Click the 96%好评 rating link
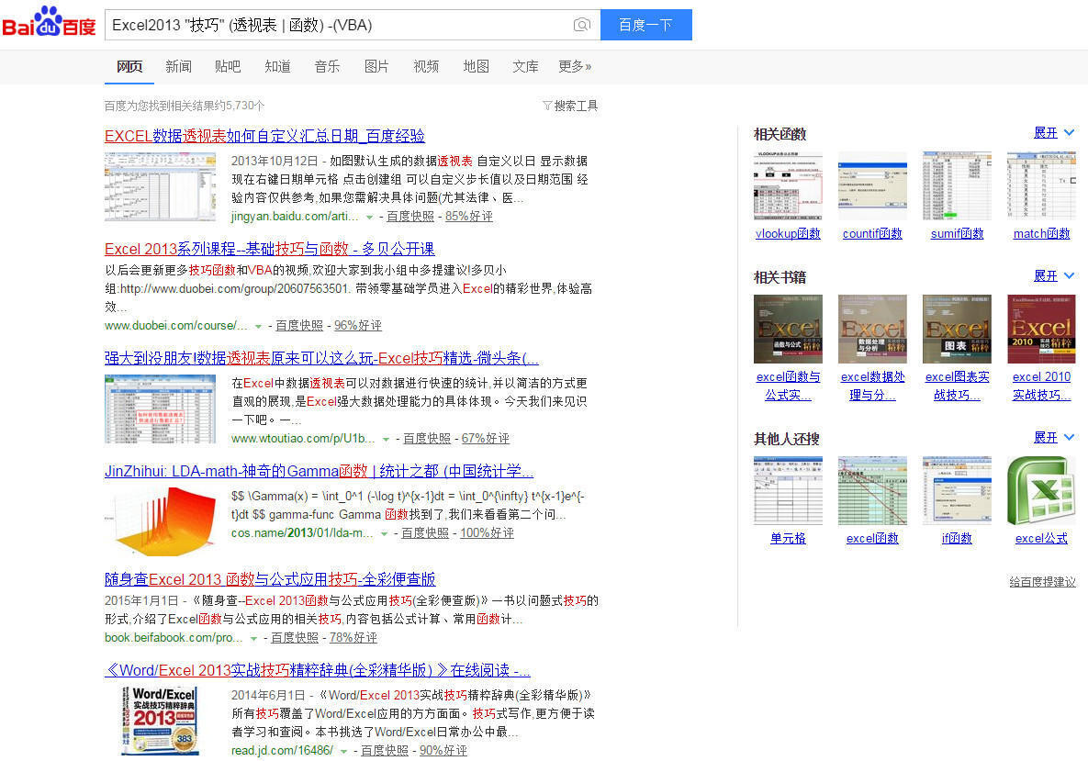This screenshot has width=1088, height=761. [358, 325]
